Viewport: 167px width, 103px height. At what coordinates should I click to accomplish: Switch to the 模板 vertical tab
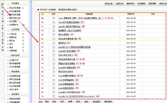[3, 41]
